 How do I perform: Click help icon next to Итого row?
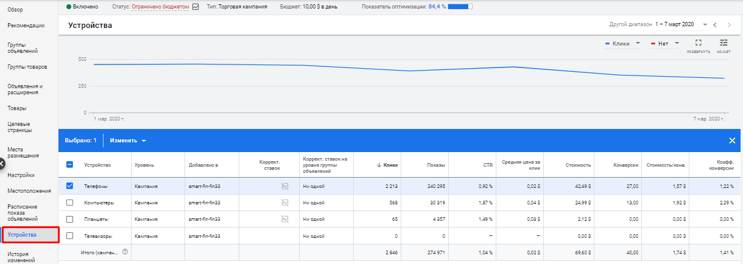(x=125, y=251)
